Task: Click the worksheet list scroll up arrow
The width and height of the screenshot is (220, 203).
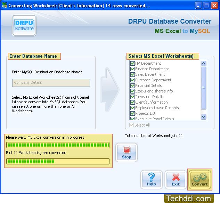Action: [203, 63]
